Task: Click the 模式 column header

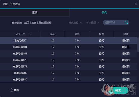Action: point(126,34)
